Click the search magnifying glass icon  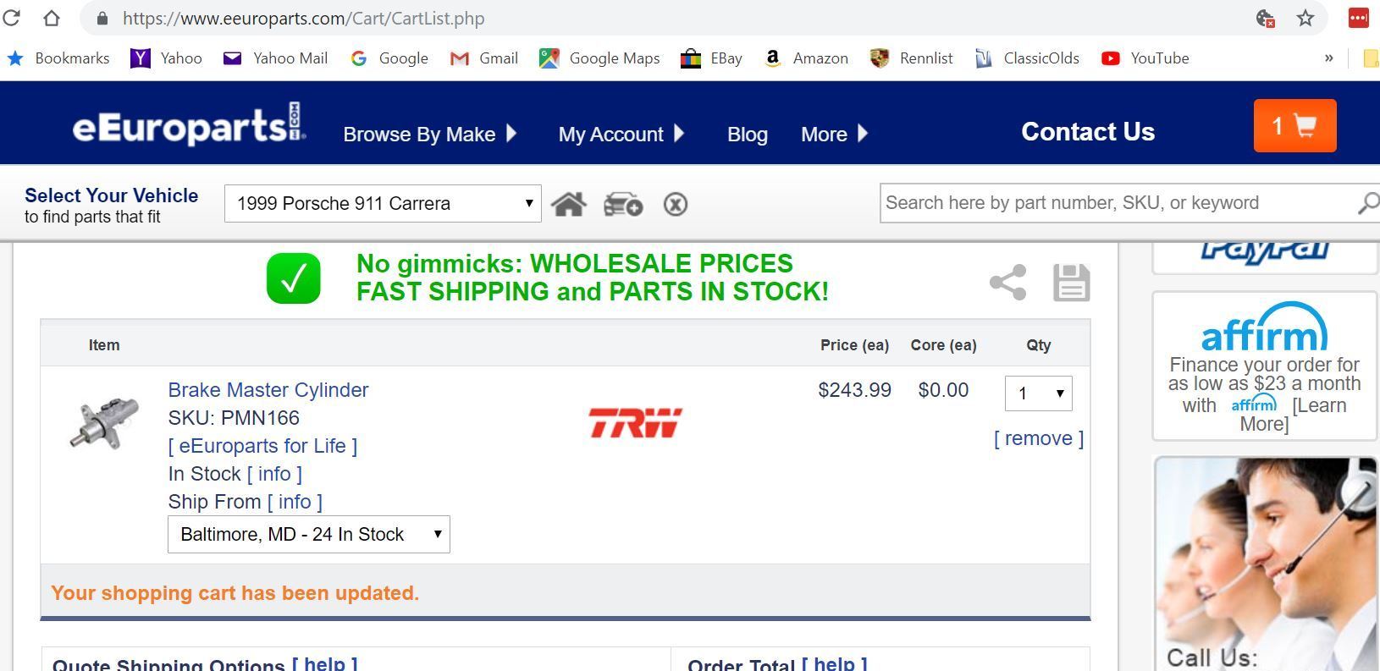pyautogui.click(x=1367, y=203)
